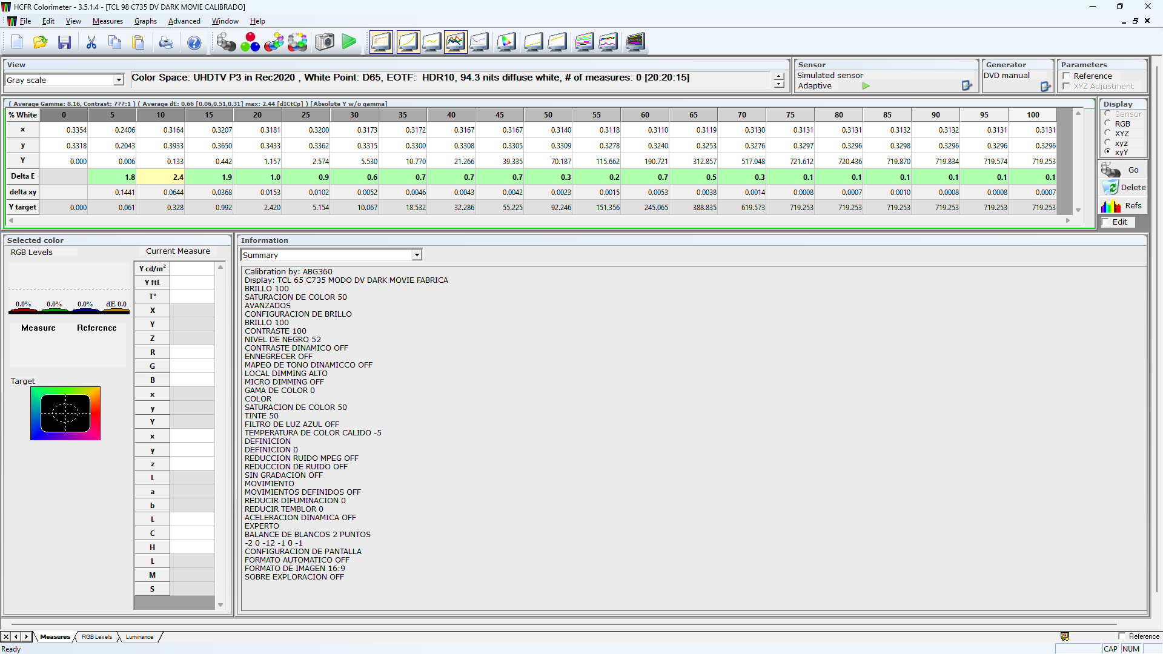Click tab-scroll left arrow beside Measures tab
1163x654 pixels.
pos(16,637)
